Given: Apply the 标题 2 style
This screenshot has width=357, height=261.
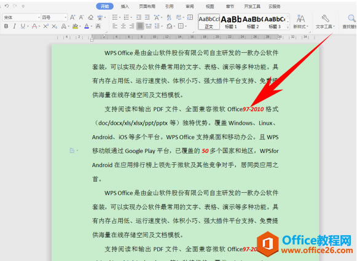Looking at the screenshot, I should coord(253,22).
